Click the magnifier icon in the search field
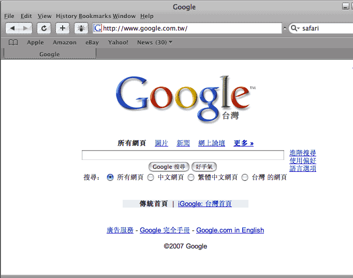The height and width of the screenshot is (278, 353). (294, 28)
